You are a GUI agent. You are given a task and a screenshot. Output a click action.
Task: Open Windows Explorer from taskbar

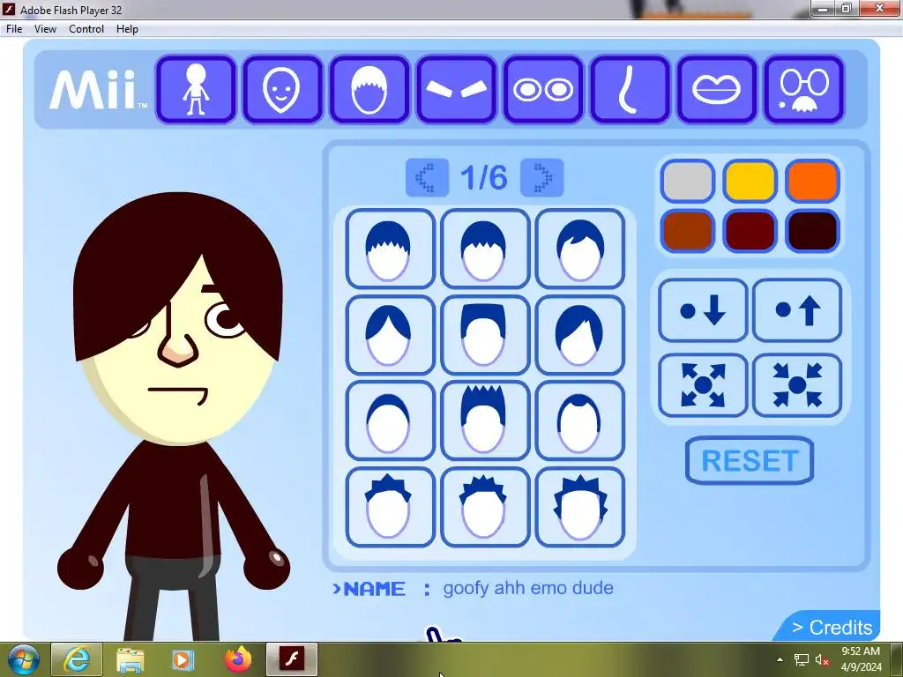131,659
